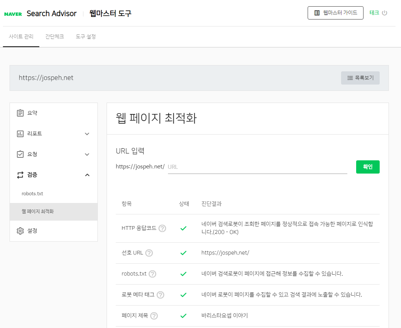Open 웹마스터 도구 header link
Viewport: 401px width, 328px height.
110,13
